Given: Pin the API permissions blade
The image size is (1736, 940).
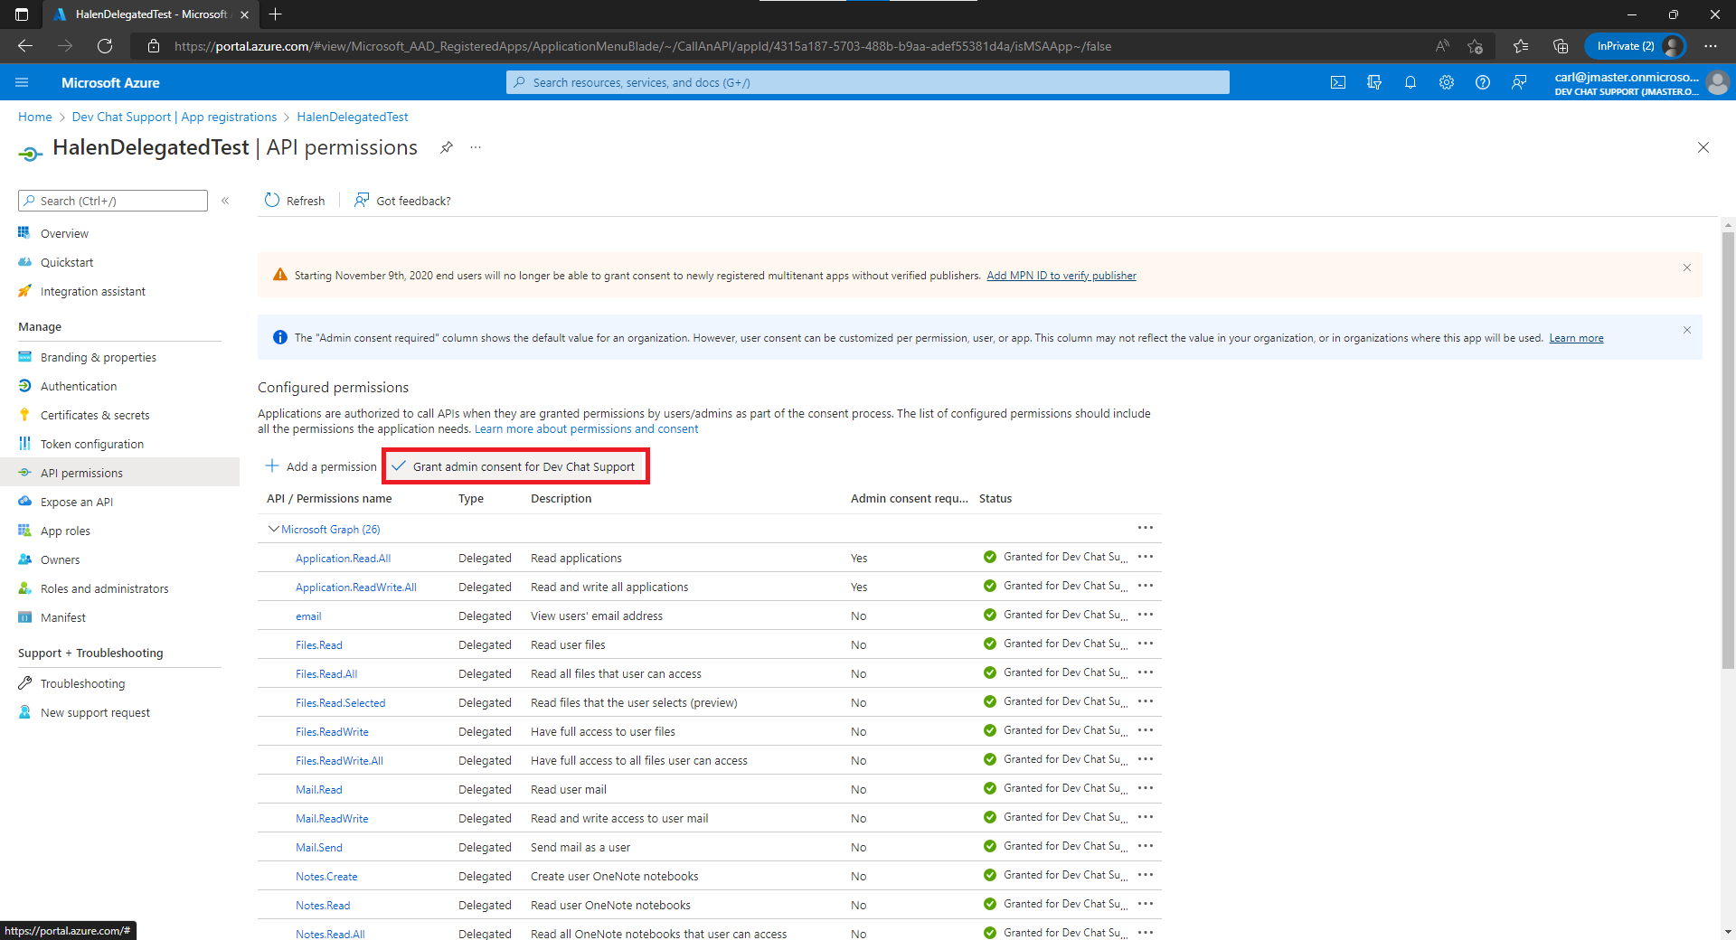Looking at the screenshot, I should click(447, 147).
